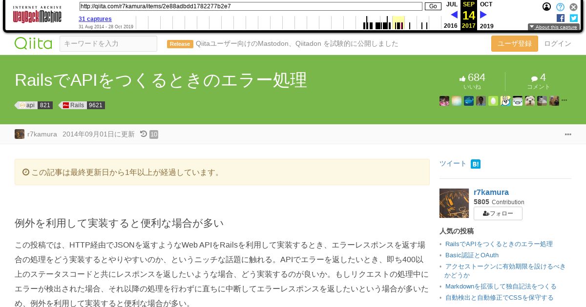Open popular post 自動検出と自動修正でCSSを保守する
This screenshot has height=307, width=586.
[500, 298]
